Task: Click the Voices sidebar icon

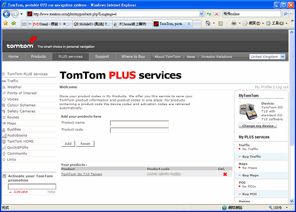Action: pos(4,99)
